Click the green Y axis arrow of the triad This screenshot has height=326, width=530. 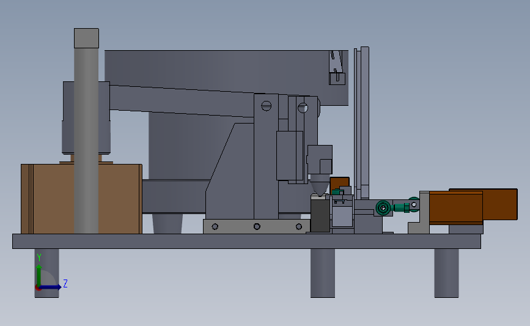click(x=39, y=276)
